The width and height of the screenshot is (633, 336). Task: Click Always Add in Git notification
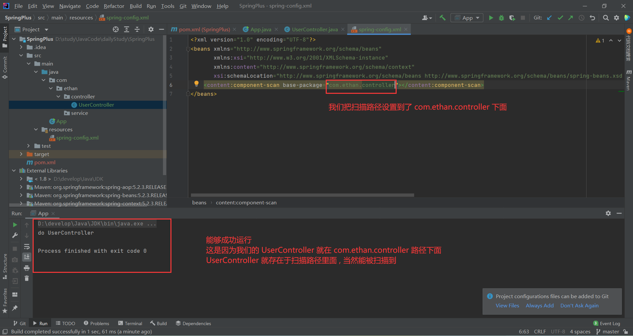tap(540, 305)
